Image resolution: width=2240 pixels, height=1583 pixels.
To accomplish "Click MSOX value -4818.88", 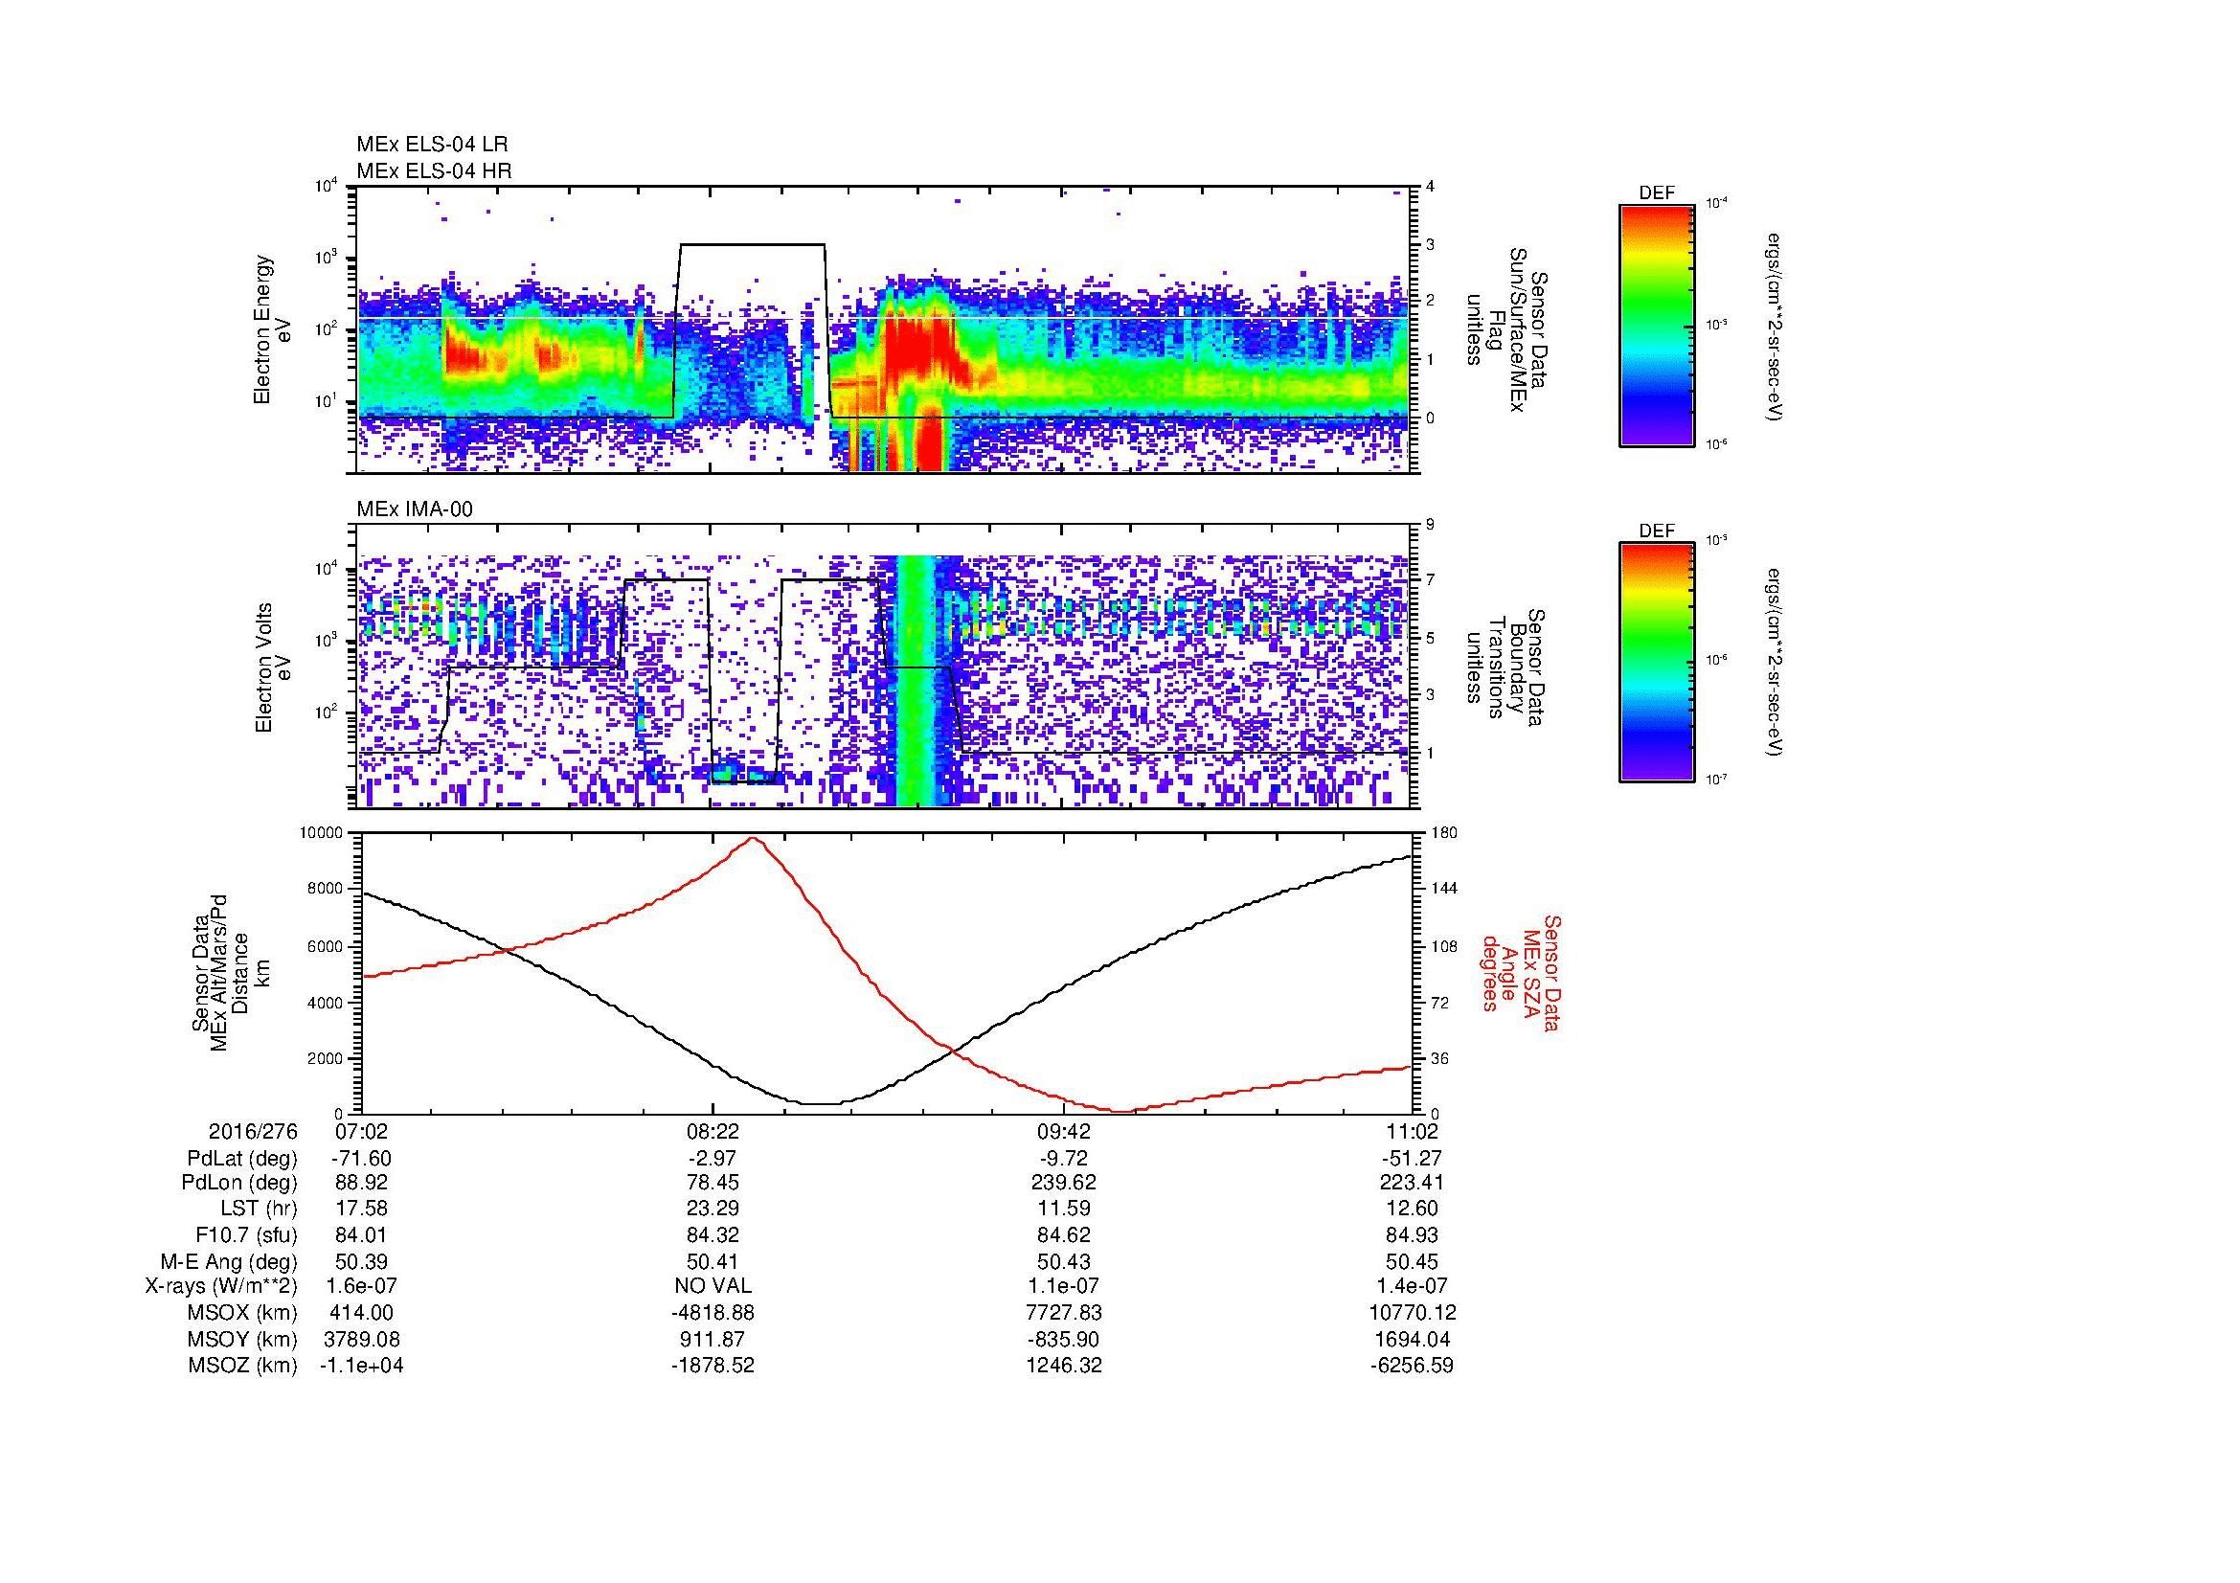I will (713, 1313).
